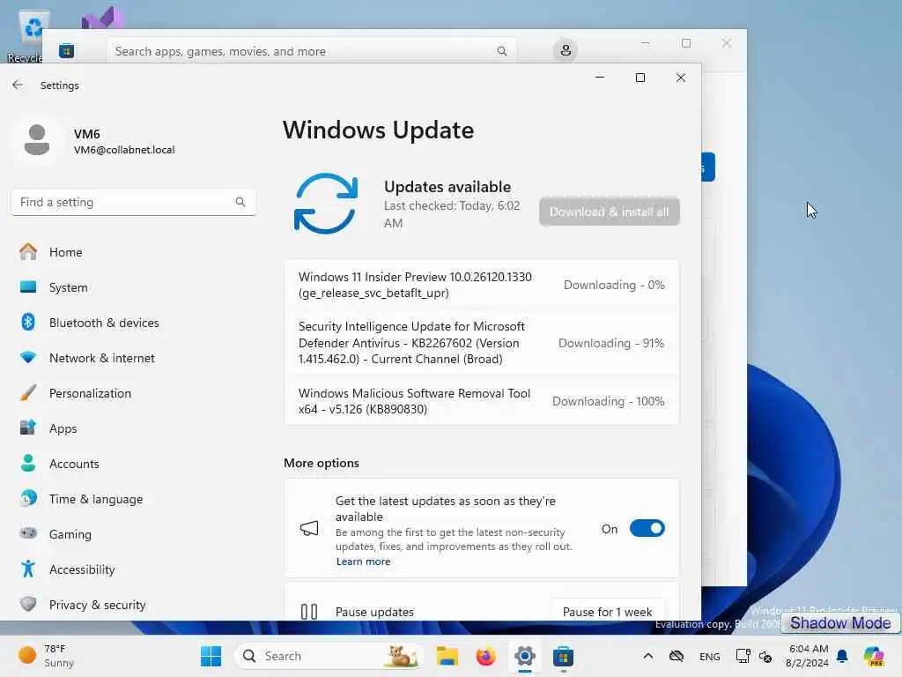Select the Malicious Software Removal Tool row
This screenshot has width=902, height=677.
coord(482,401)
